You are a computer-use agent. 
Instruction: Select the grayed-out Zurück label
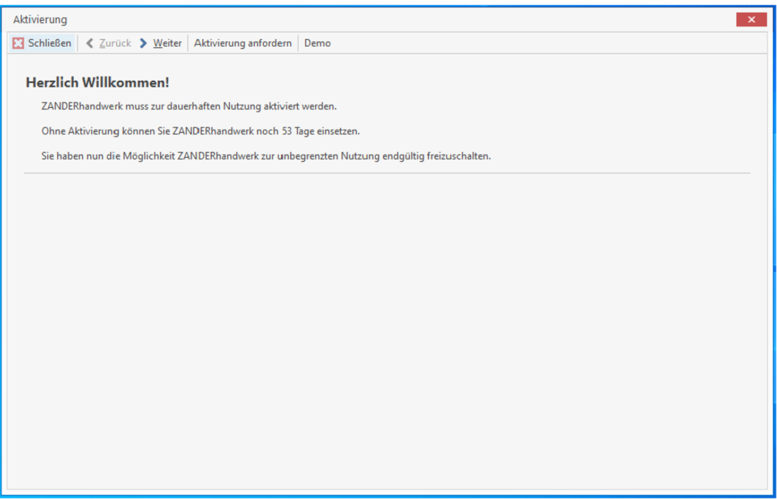click(x=115, y=44)
